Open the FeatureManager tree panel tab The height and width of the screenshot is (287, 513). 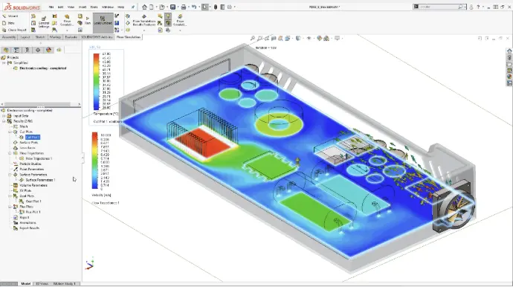6,50
